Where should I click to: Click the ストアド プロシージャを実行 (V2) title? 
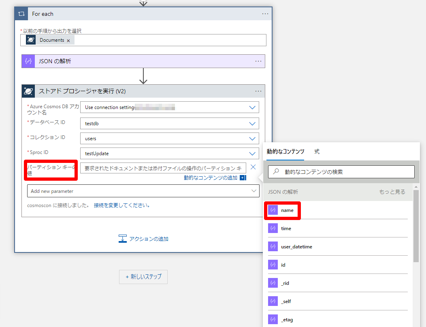coord(82,91)
